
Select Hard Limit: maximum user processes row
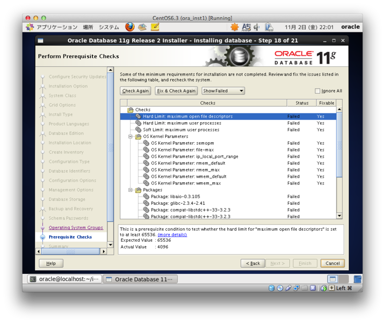(x=228, y=123)
